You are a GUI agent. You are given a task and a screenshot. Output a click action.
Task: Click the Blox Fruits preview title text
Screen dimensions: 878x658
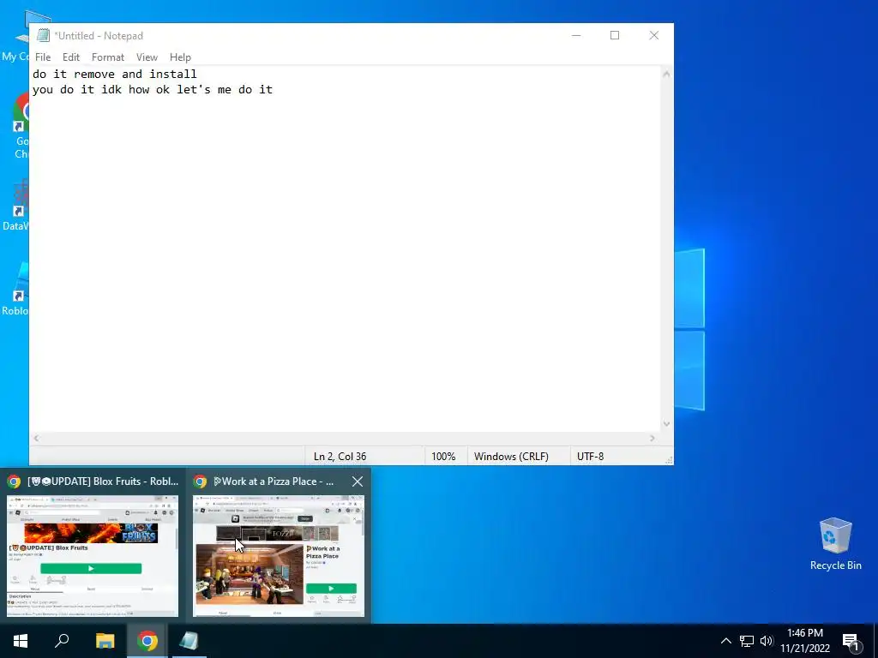pos(103,482)
